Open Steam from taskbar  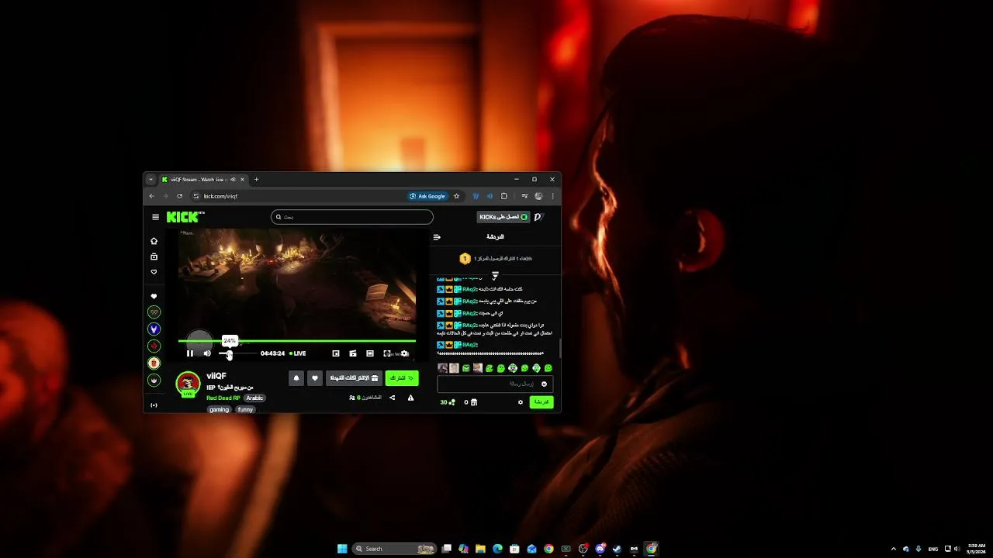click(617, 549)
